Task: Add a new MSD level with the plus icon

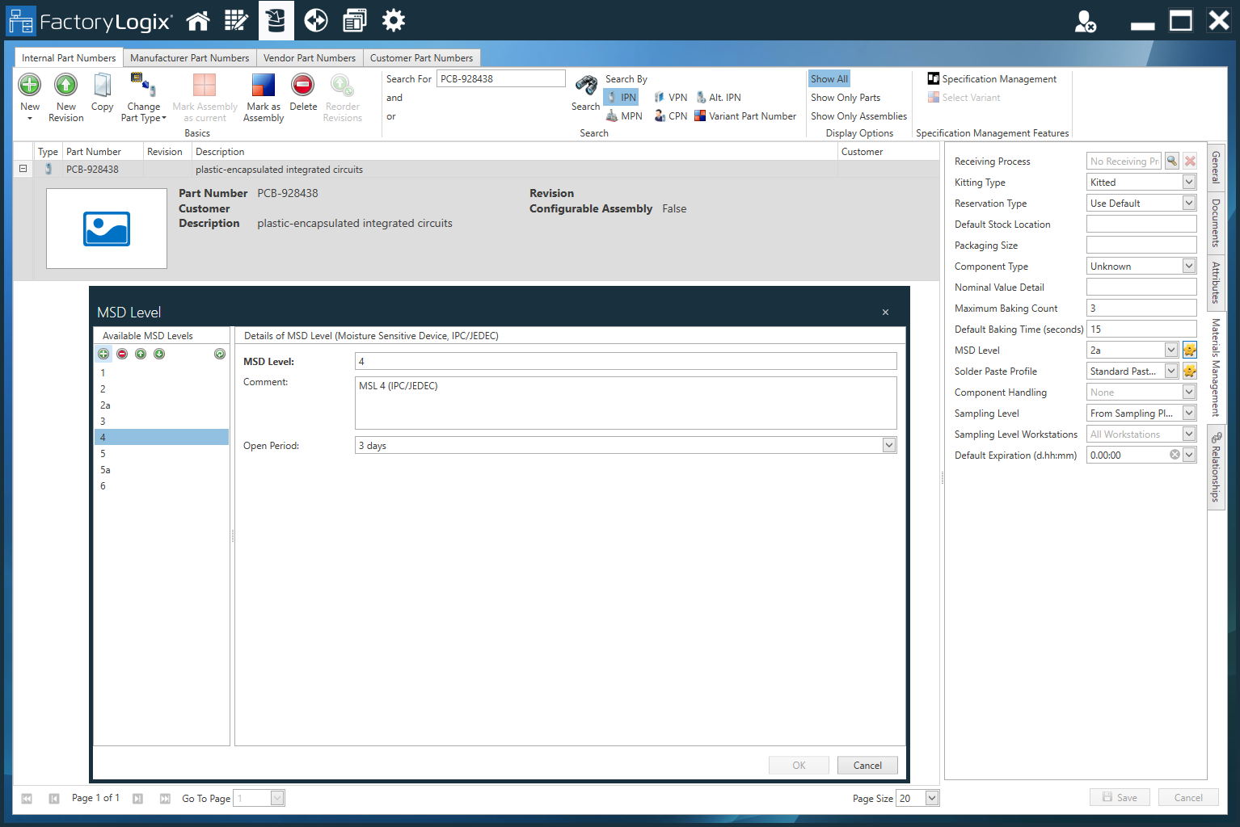Action: [x=103, y=354]
